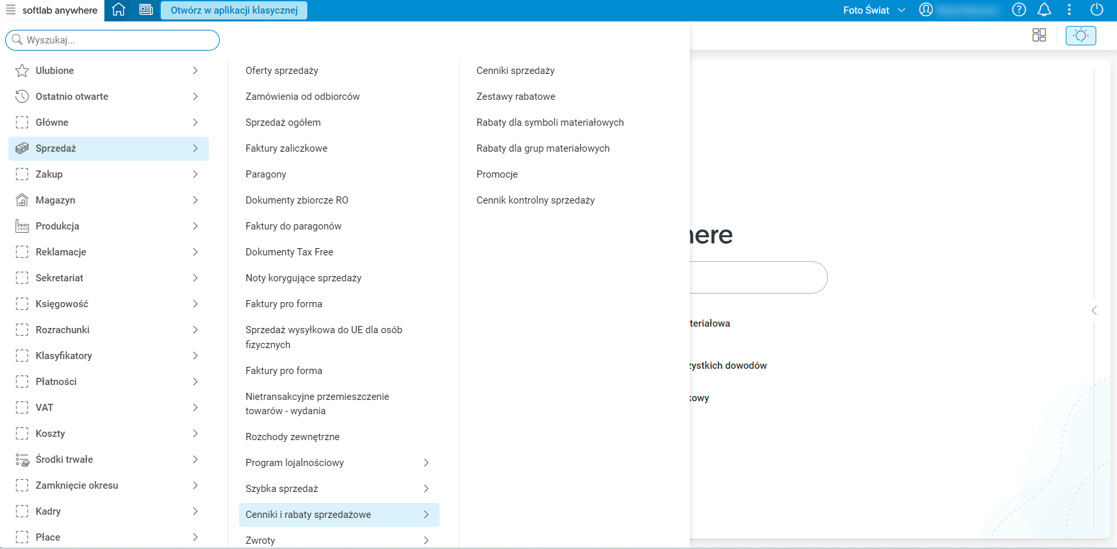Click the power logout icon

[x=1097, y=10]
